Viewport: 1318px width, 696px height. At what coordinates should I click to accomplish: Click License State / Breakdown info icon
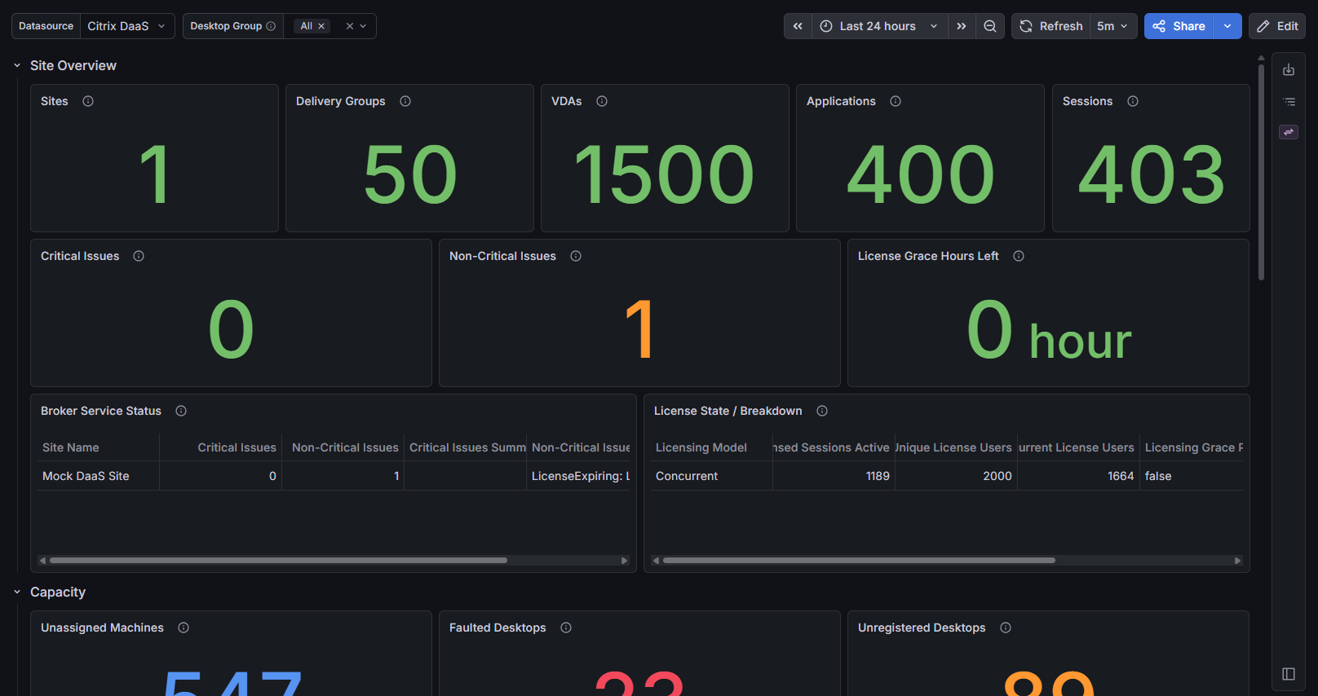coord(822,411)
